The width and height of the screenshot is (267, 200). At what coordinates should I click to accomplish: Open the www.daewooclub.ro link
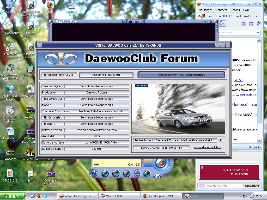207,147
